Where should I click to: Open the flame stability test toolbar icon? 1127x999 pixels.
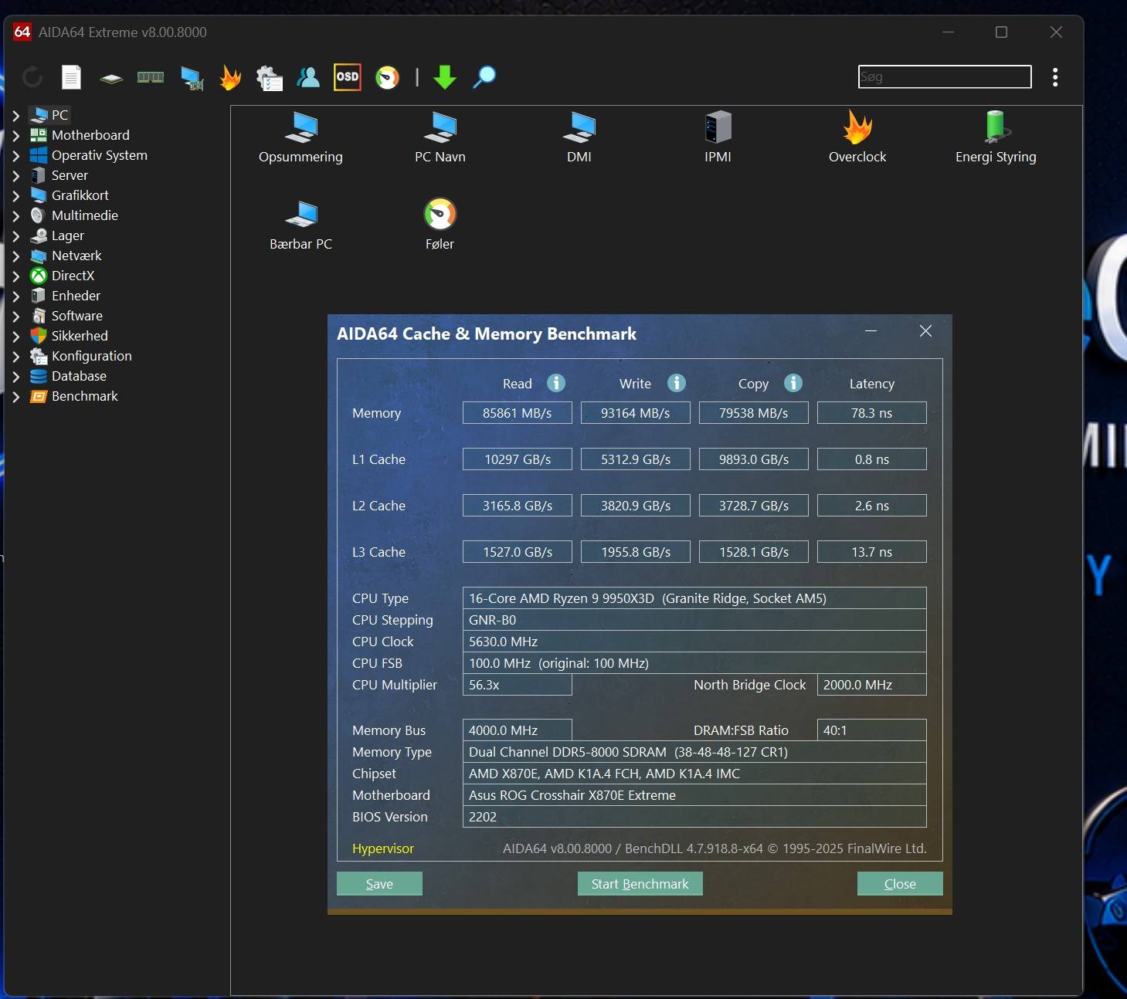[230, 76]
